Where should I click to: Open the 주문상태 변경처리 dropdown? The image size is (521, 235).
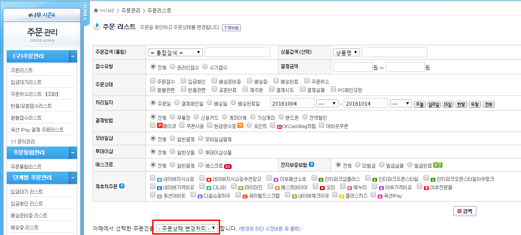(187, 228)
